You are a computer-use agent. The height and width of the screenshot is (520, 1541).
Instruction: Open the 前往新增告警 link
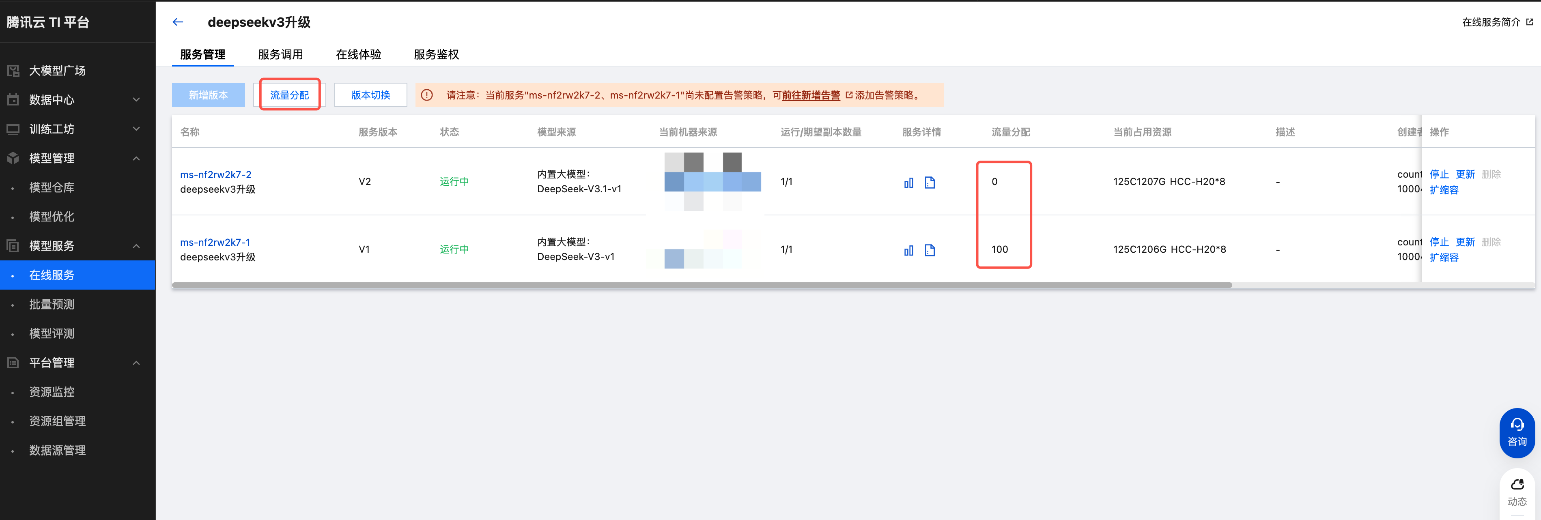point(811,95)
